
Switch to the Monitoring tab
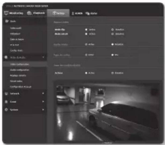point(16,13)
